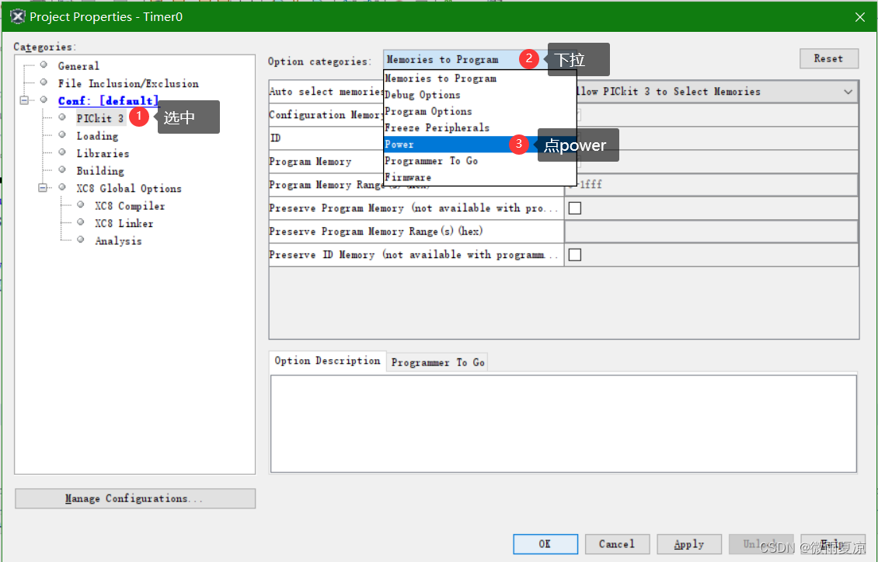Click inside the option description text area
This screenshot has height=562, width=878.
(563, 424)
